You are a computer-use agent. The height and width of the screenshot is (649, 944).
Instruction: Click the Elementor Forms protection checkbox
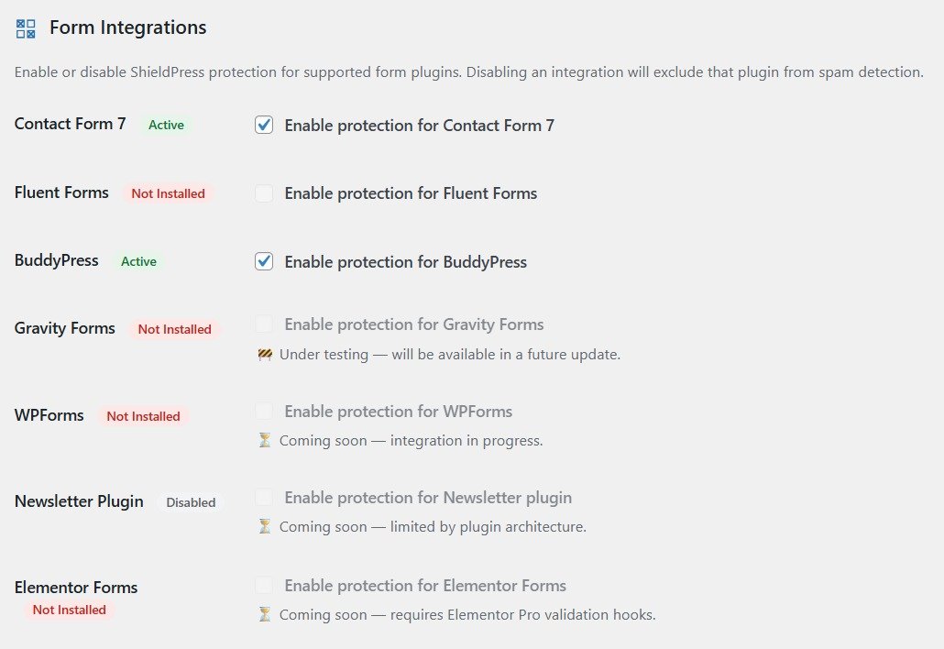pos(263,585)
